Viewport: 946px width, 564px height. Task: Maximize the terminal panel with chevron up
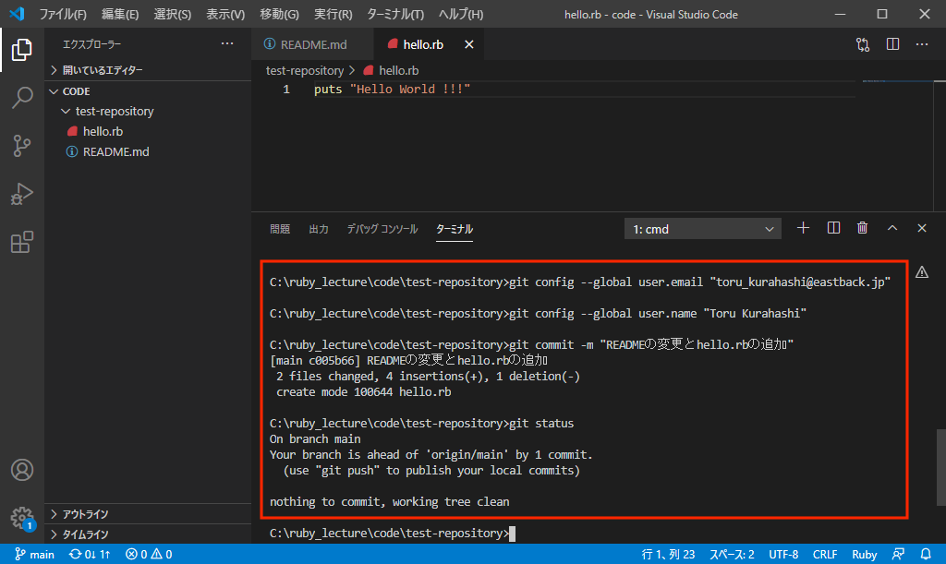[892, 229]
